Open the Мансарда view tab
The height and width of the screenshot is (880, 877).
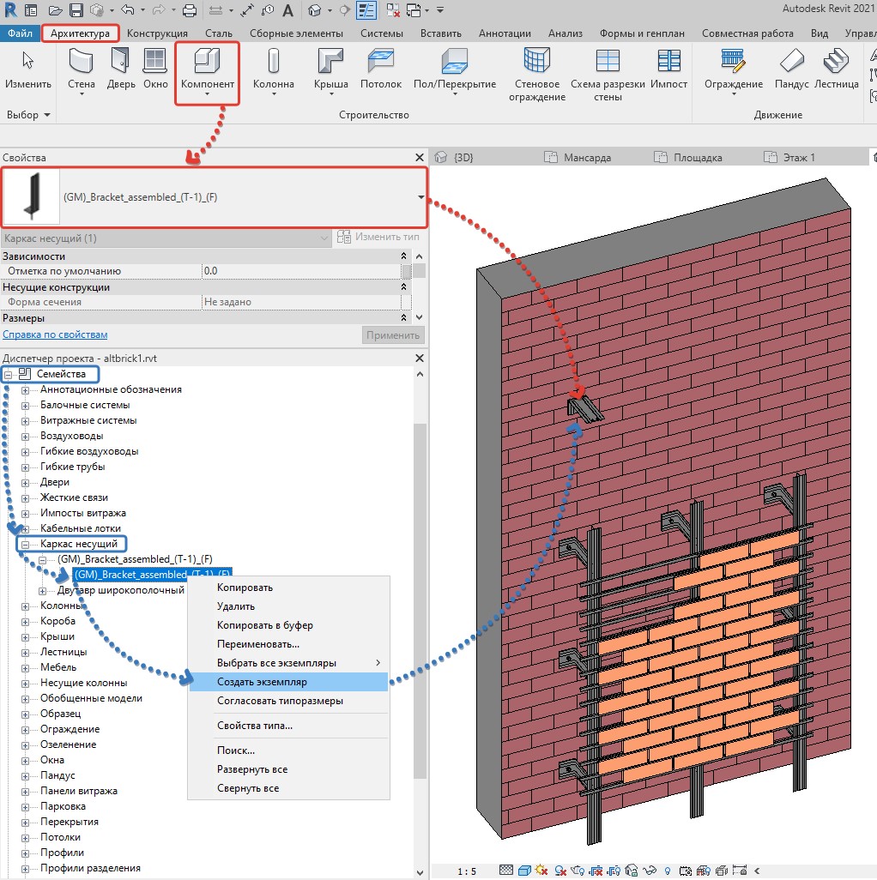pos(587,158)
